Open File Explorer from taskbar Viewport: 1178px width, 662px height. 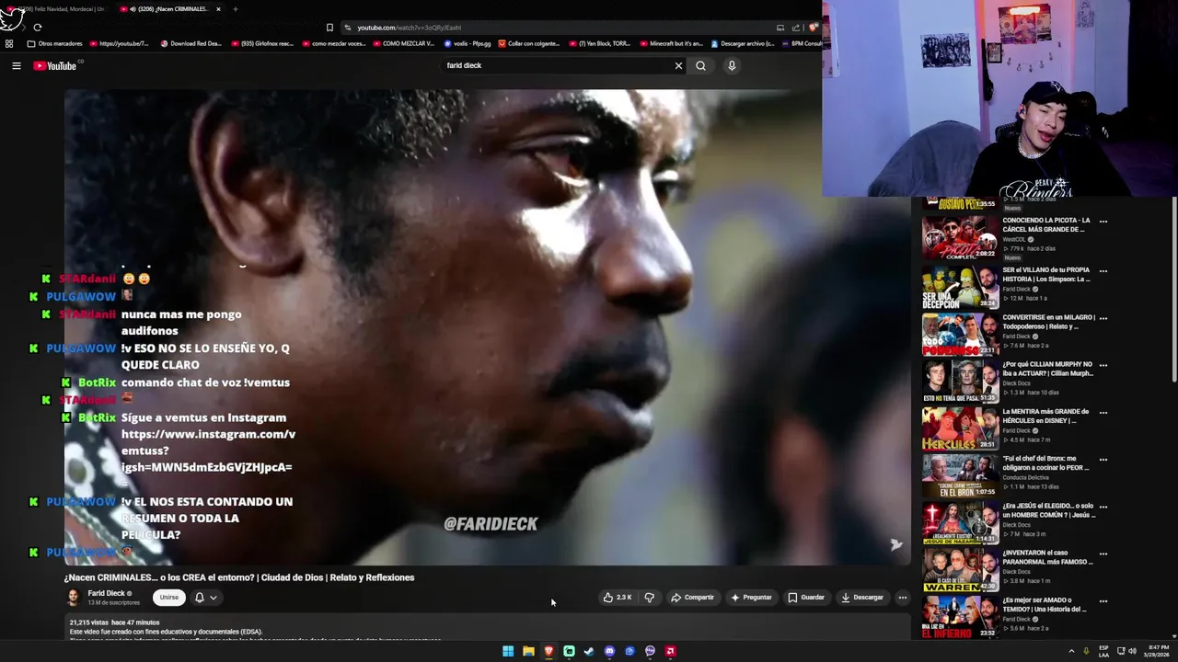528,651
